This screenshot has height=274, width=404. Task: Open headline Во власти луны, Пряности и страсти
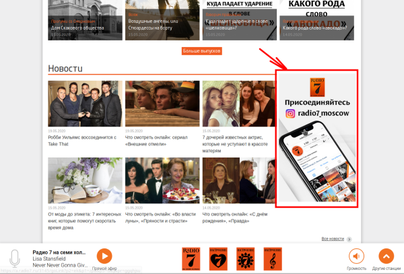160,217
